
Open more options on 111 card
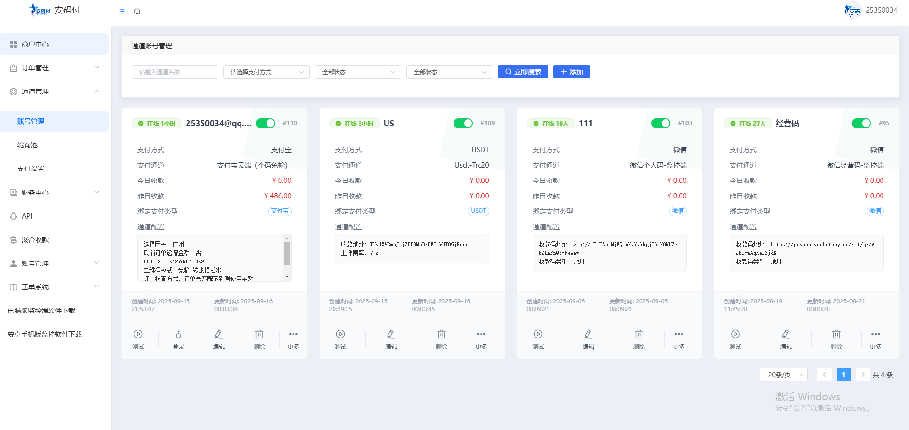(679, 339)
